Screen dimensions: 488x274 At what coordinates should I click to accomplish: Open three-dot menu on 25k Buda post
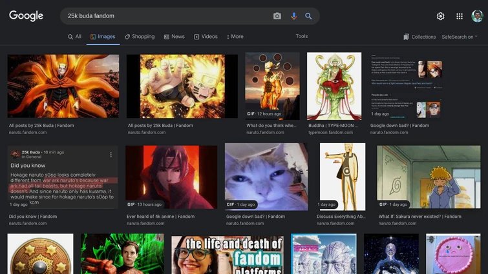point(111,155)
